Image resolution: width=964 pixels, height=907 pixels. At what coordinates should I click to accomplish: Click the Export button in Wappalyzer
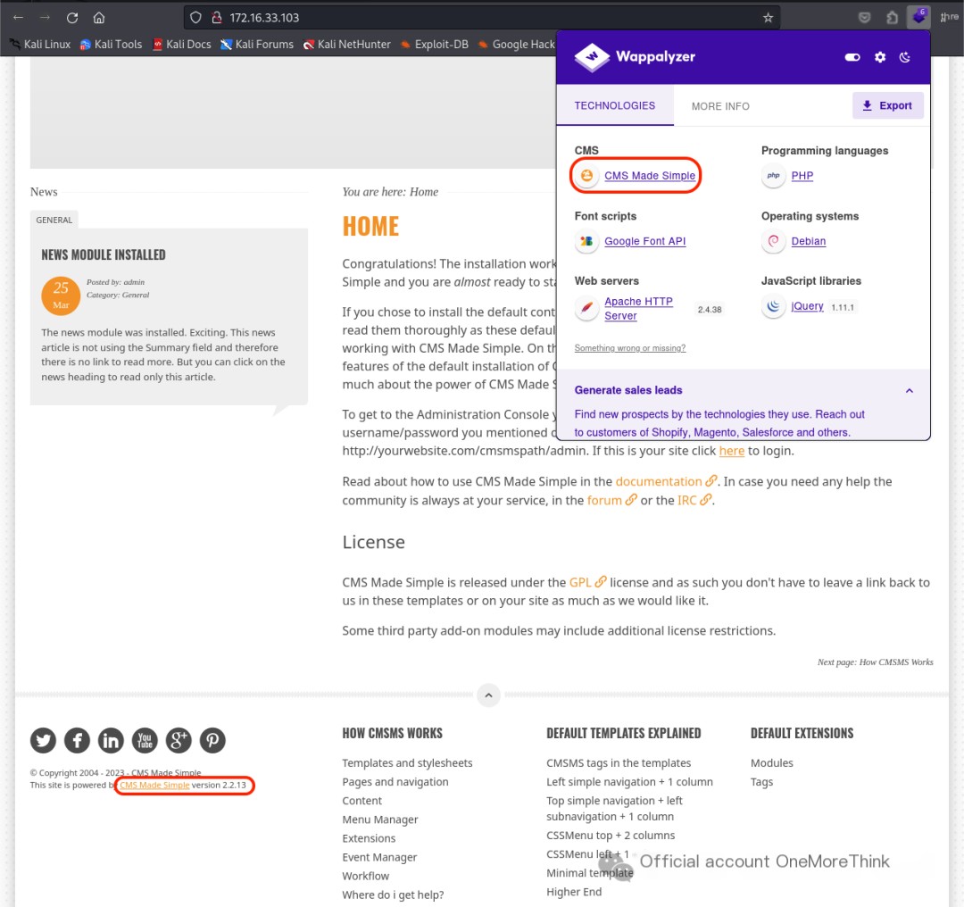tap(887, 105)
